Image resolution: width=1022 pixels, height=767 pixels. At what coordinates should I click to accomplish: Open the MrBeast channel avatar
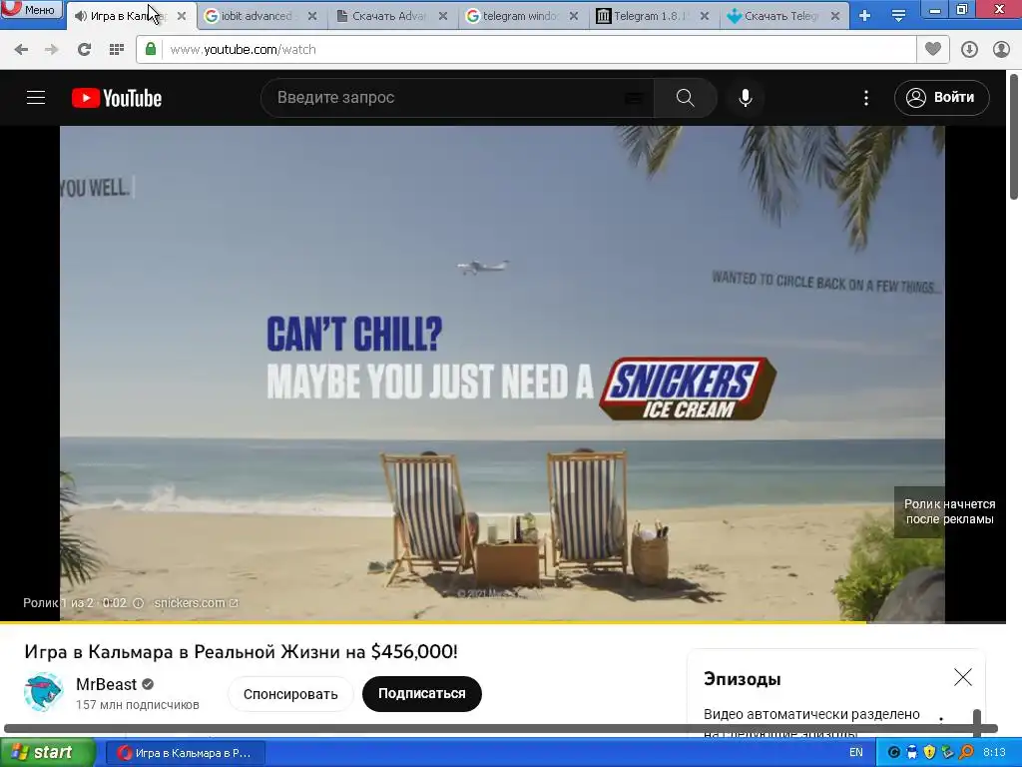43,692
